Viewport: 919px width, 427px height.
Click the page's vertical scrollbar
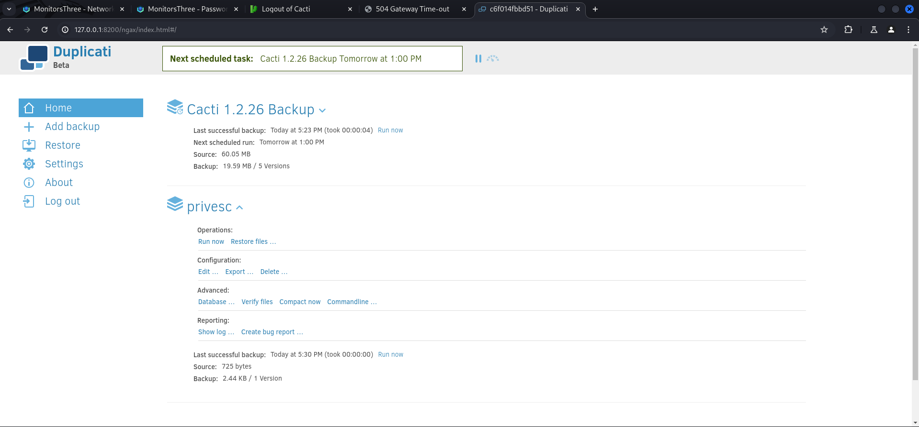click(x=915, y=215)
